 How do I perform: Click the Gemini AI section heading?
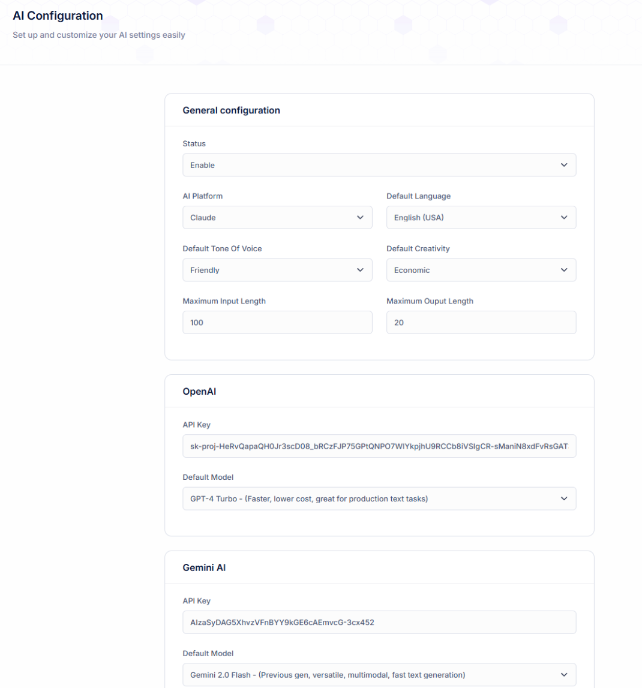pos(204,567)
